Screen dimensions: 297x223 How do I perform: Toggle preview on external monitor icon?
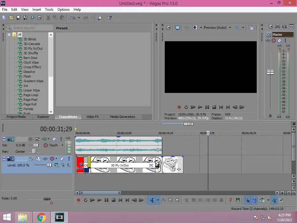pyautogui.click(x=178, y=28)
